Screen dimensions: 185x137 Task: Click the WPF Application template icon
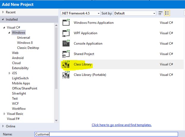[66, 33]
